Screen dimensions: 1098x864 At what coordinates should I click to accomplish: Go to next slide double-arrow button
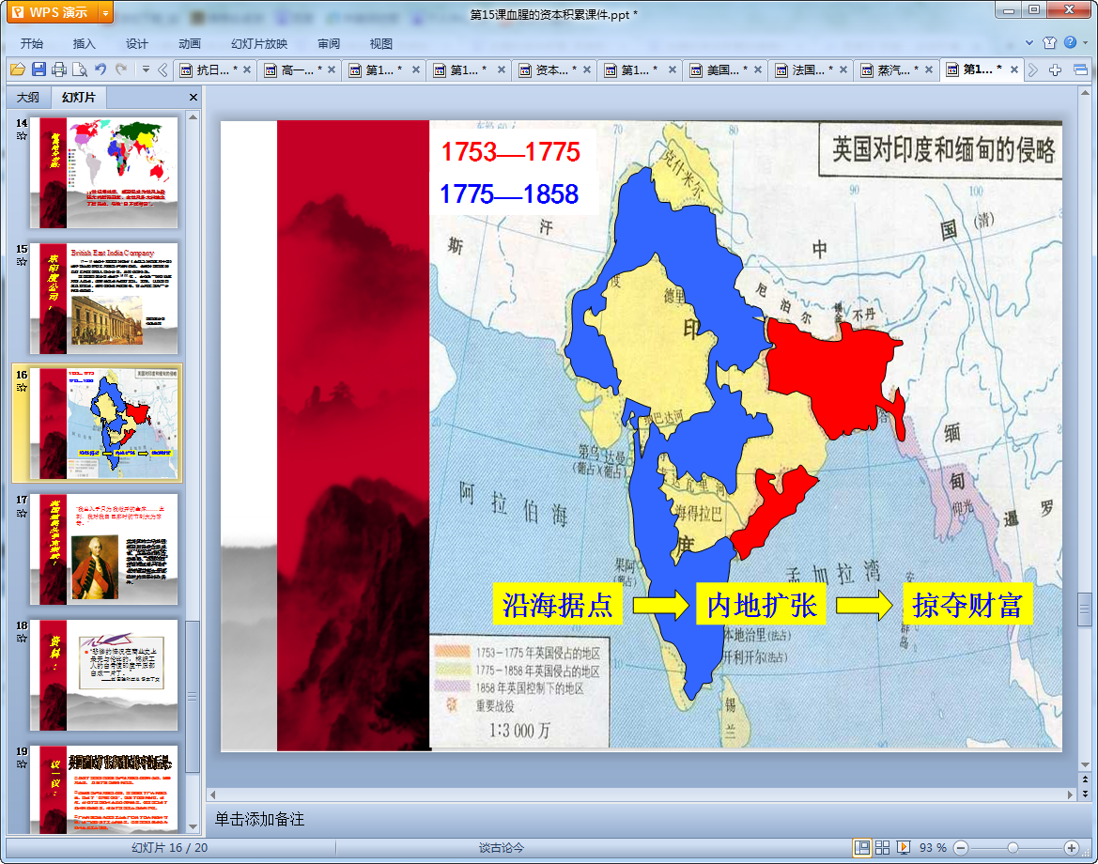[1085, 794]
